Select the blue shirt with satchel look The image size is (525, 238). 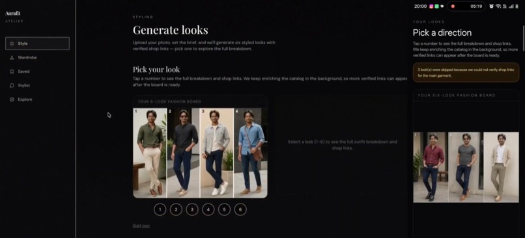tap(250, 153)
